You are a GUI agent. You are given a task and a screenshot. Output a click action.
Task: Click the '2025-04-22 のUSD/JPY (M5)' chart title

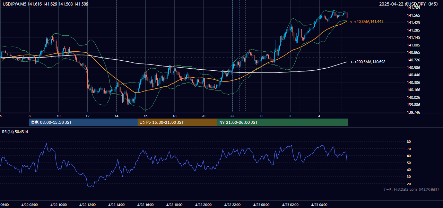coord(409,4)
